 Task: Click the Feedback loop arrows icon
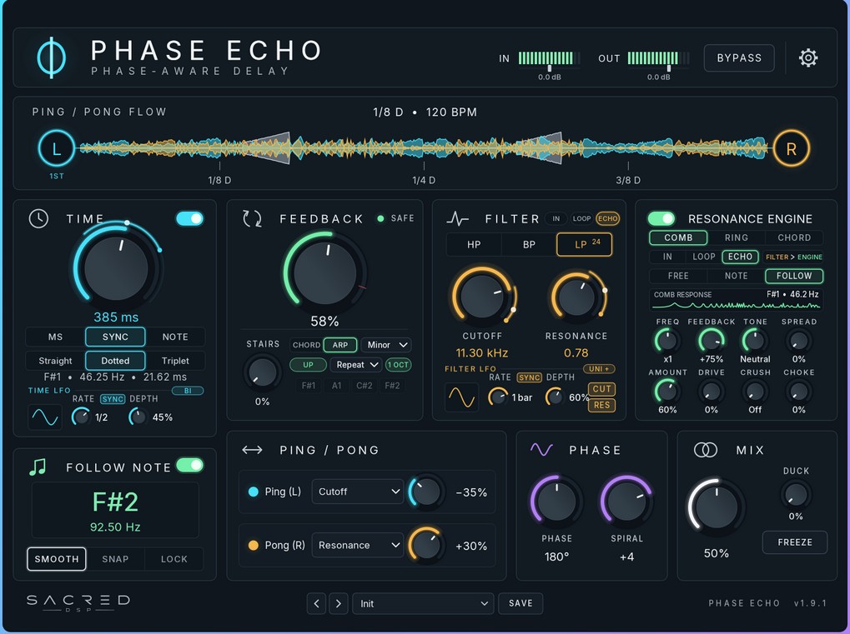252,219
